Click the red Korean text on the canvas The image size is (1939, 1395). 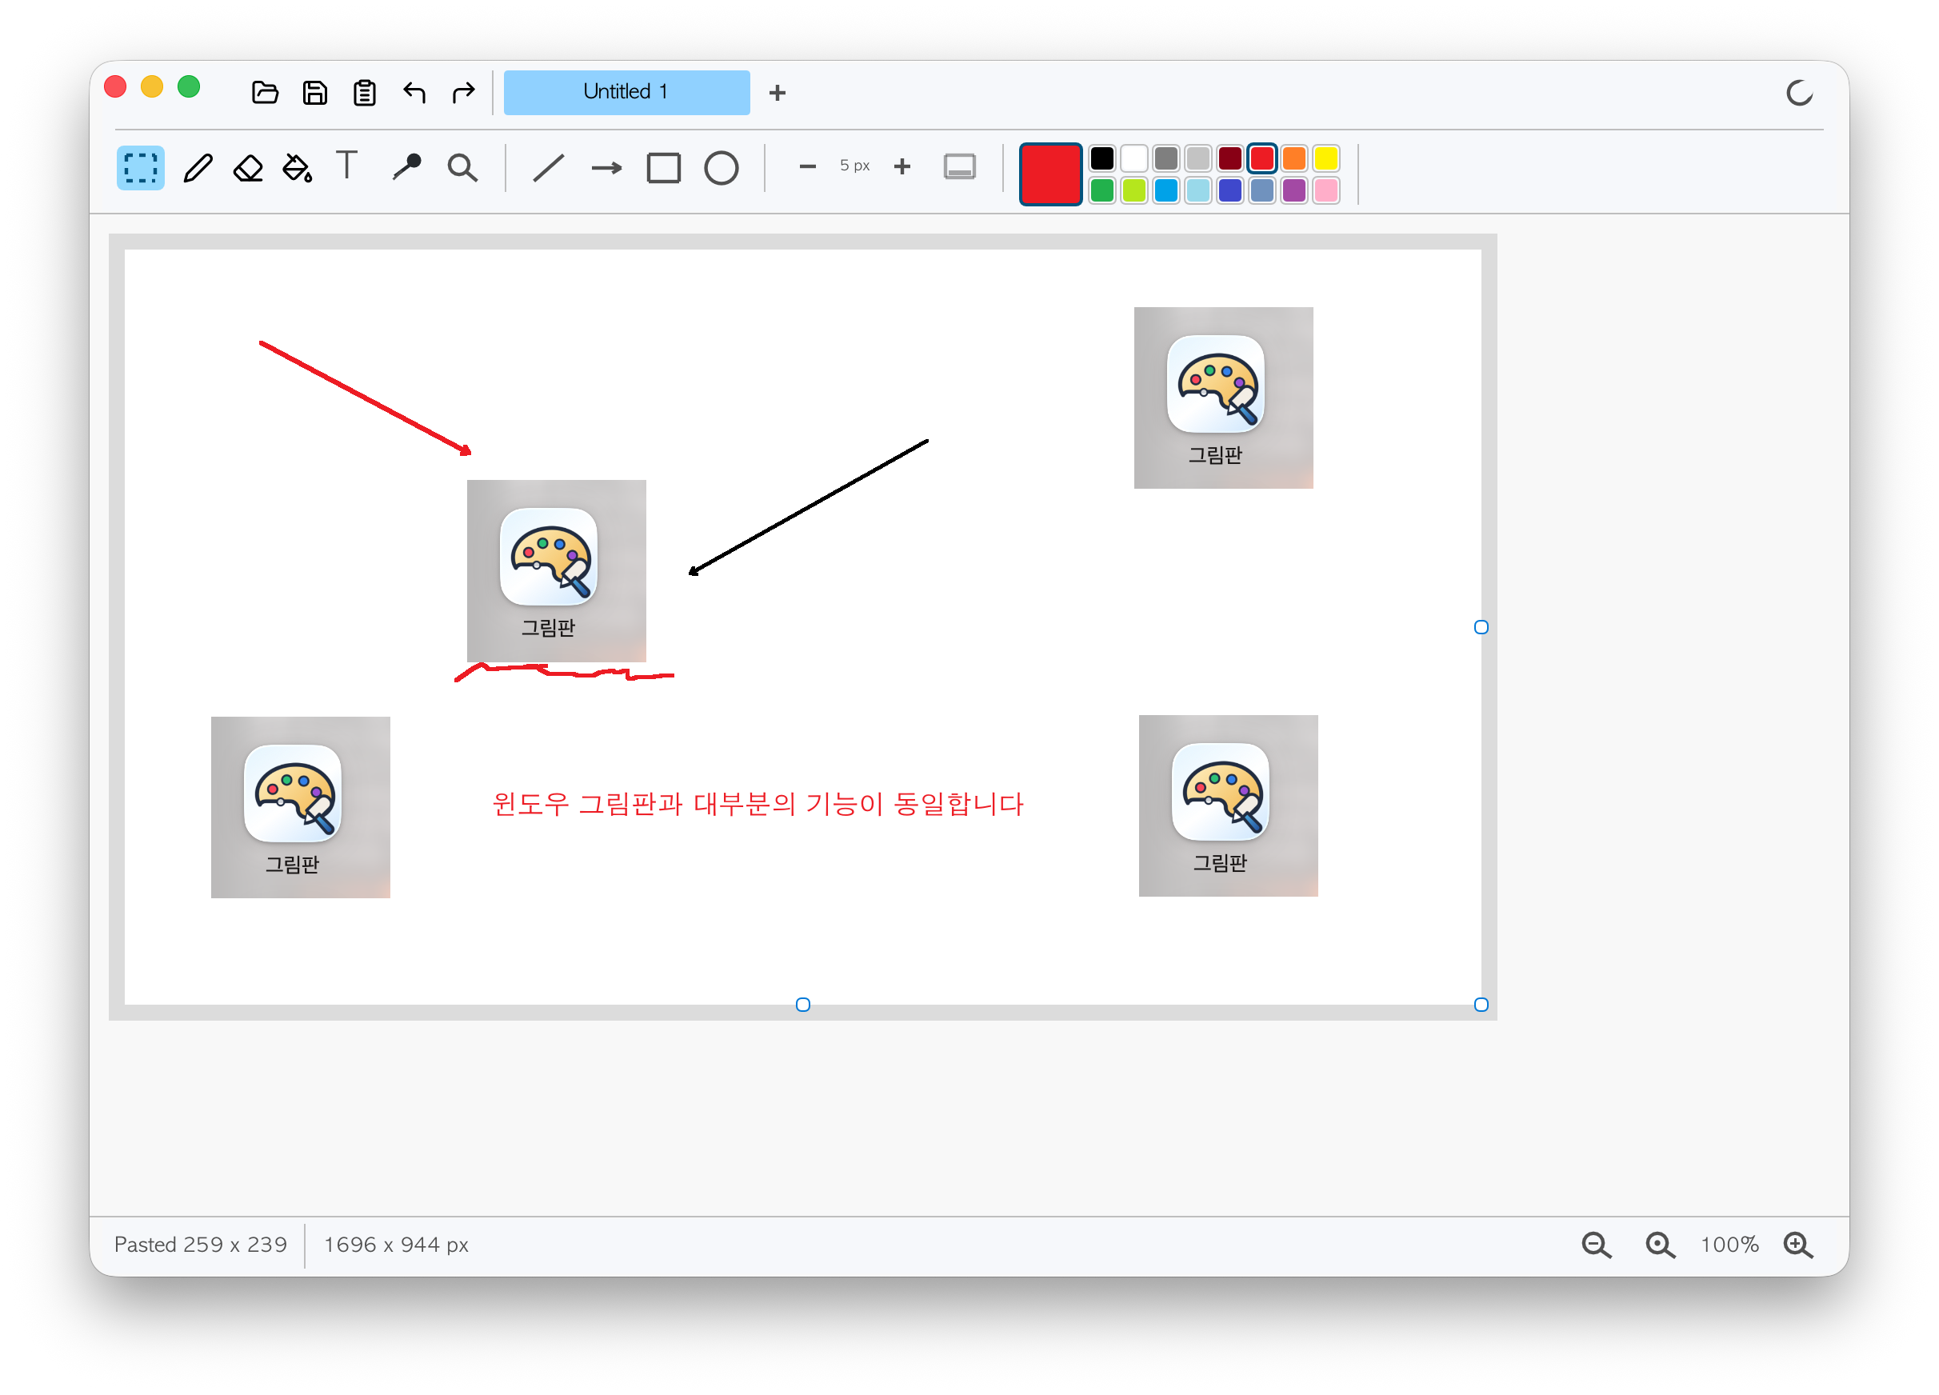758,804
